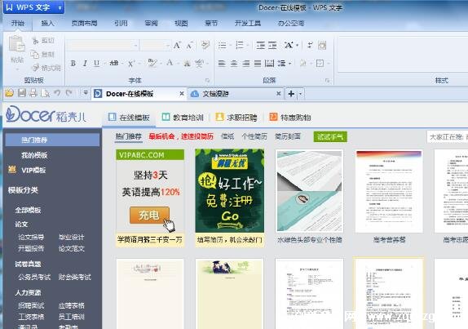The image size is (468, 329).
Task: Click the undo arrow in quick toolbar
Action: pos(57,93)
